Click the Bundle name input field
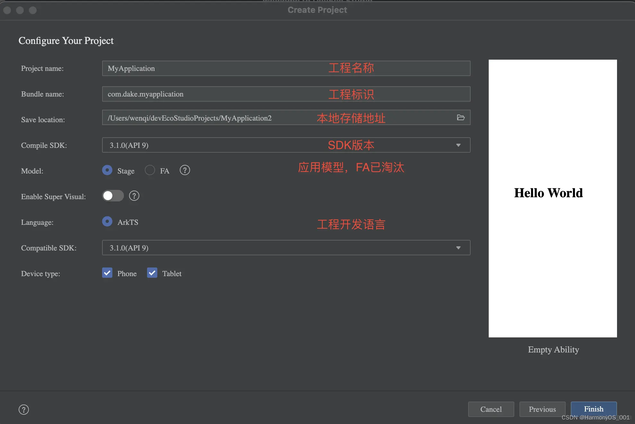 (x=286, y=94)
